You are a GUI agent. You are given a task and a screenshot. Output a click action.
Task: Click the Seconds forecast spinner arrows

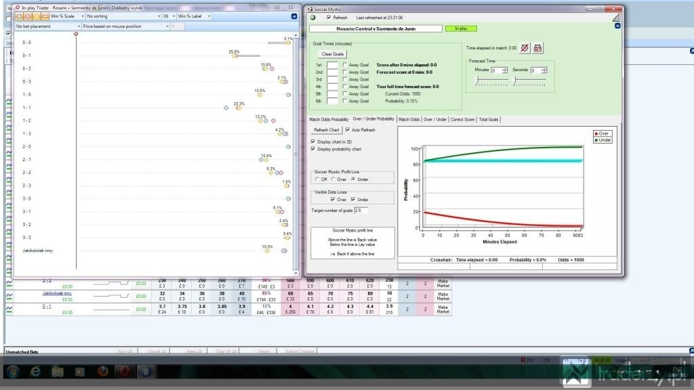tap(544, 70)
